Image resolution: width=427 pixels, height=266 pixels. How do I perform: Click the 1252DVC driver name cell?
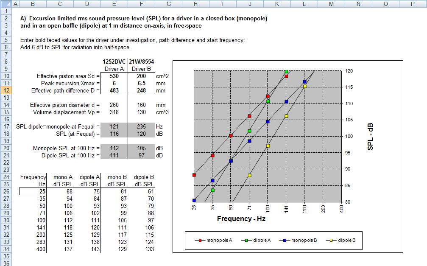point(114,62)
